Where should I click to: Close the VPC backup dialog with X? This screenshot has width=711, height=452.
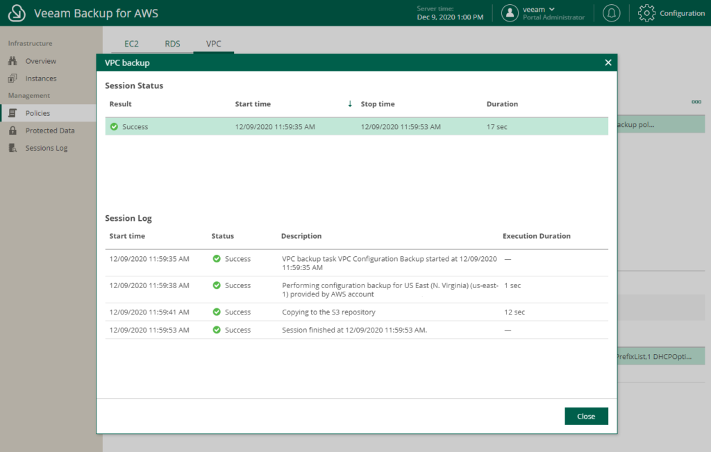[x=608, y=62]
